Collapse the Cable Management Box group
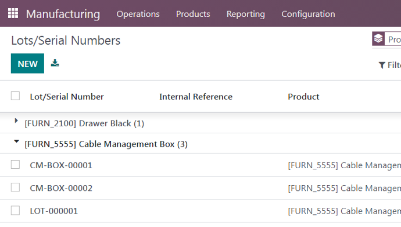Screen dimensions: 401x227 (x=16, y=141)
